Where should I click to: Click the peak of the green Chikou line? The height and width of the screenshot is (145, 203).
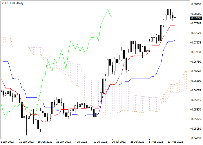pos(108,9)
